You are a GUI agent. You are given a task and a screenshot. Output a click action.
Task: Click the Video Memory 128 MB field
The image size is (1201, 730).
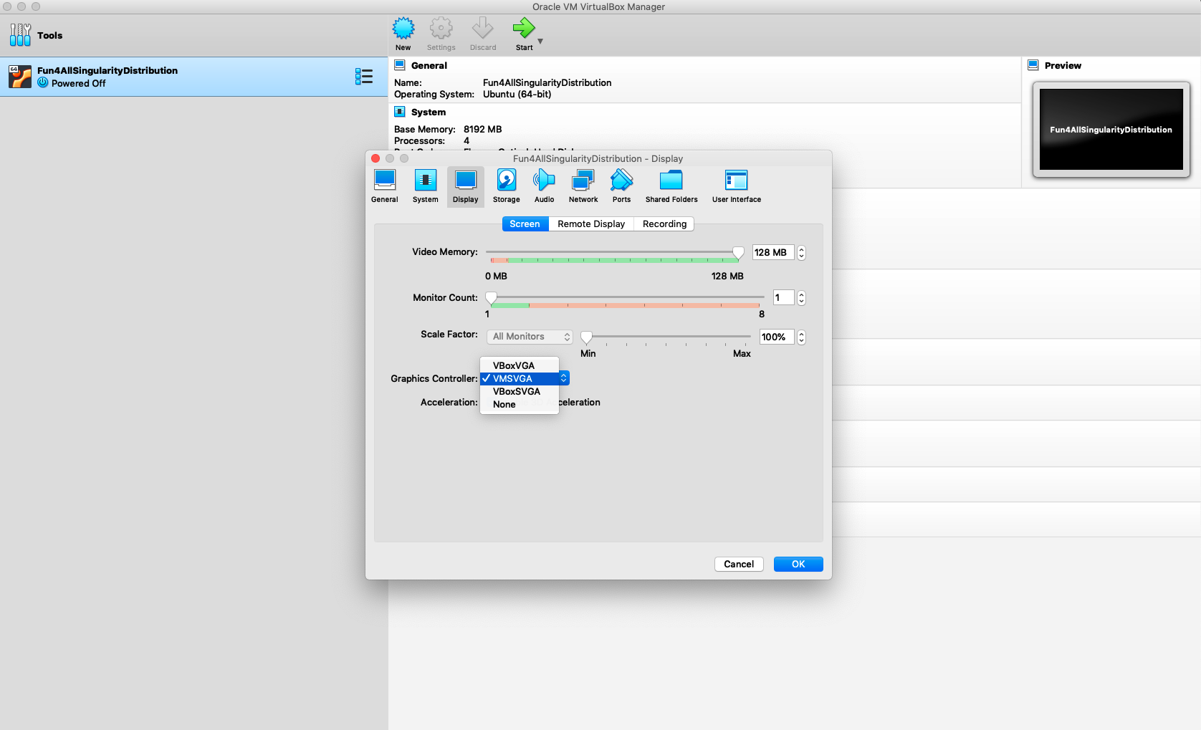coord(773,252)
